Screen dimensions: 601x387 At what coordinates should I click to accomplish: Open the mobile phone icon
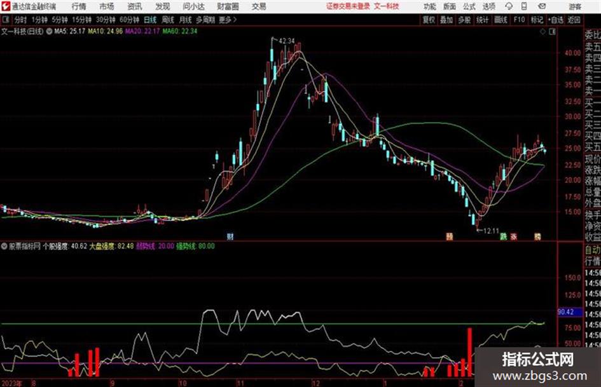(x=524, y=6)
